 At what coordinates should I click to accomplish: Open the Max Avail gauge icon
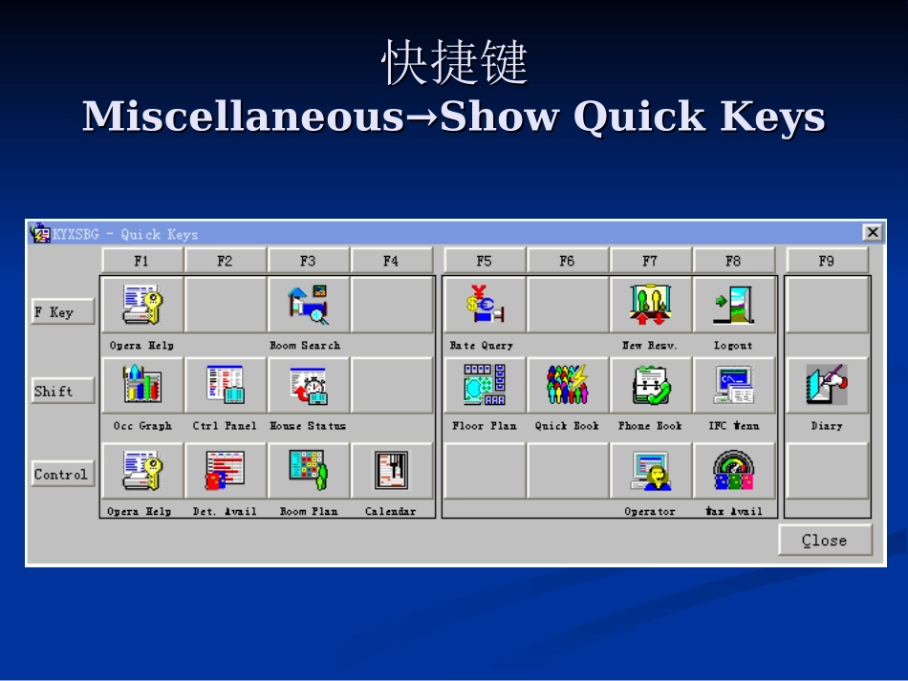pos(734,470)
